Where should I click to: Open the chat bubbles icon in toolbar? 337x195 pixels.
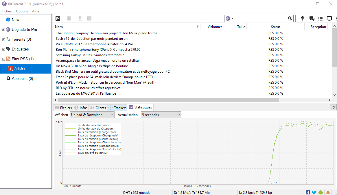tap(312, 18)
